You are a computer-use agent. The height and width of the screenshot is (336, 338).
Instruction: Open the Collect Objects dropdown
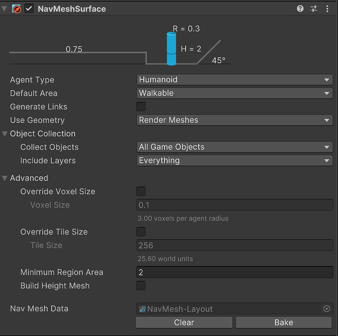[234, 147]
